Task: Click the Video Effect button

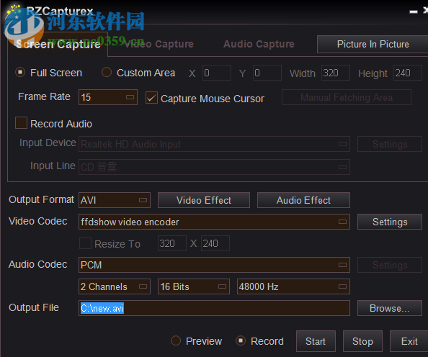Action: pyautogui.click(x=204, y=200)
